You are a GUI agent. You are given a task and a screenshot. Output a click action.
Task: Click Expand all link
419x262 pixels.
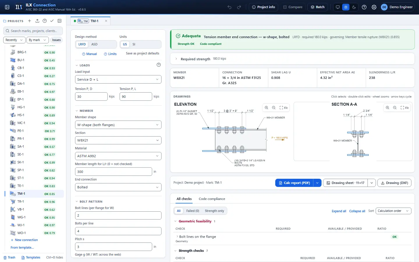(339, 211)
